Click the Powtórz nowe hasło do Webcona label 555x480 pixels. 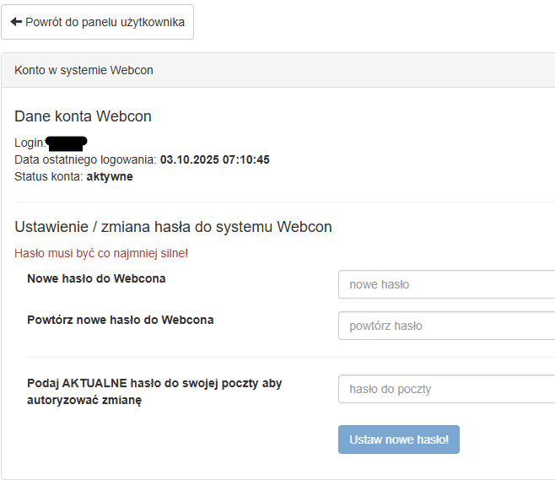(x=120, y=320)
